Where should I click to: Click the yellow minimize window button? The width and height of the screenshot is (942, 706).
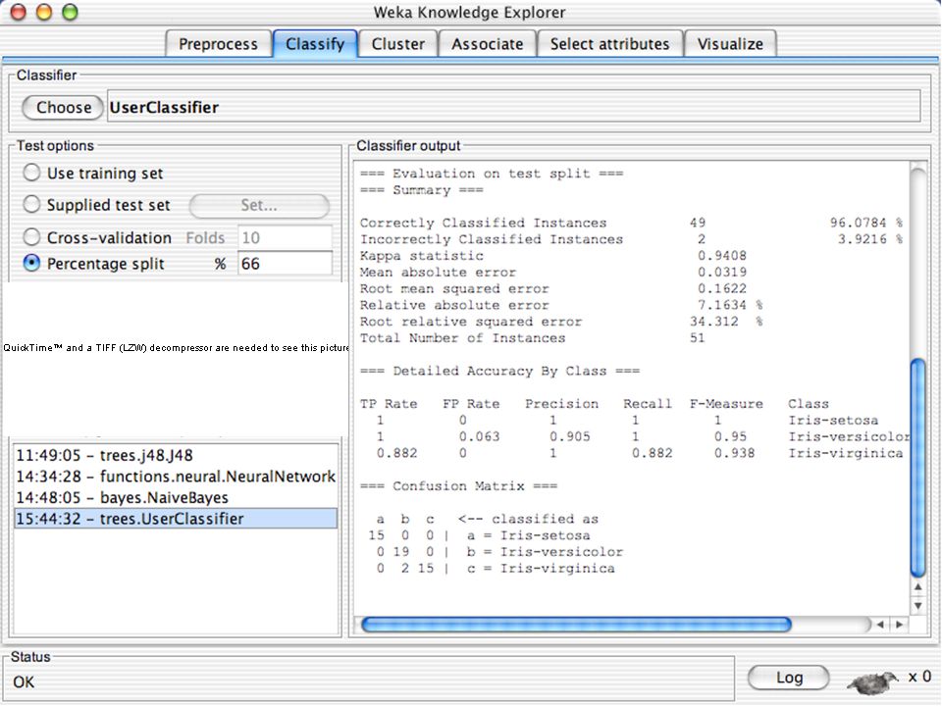tap(44, 12)
